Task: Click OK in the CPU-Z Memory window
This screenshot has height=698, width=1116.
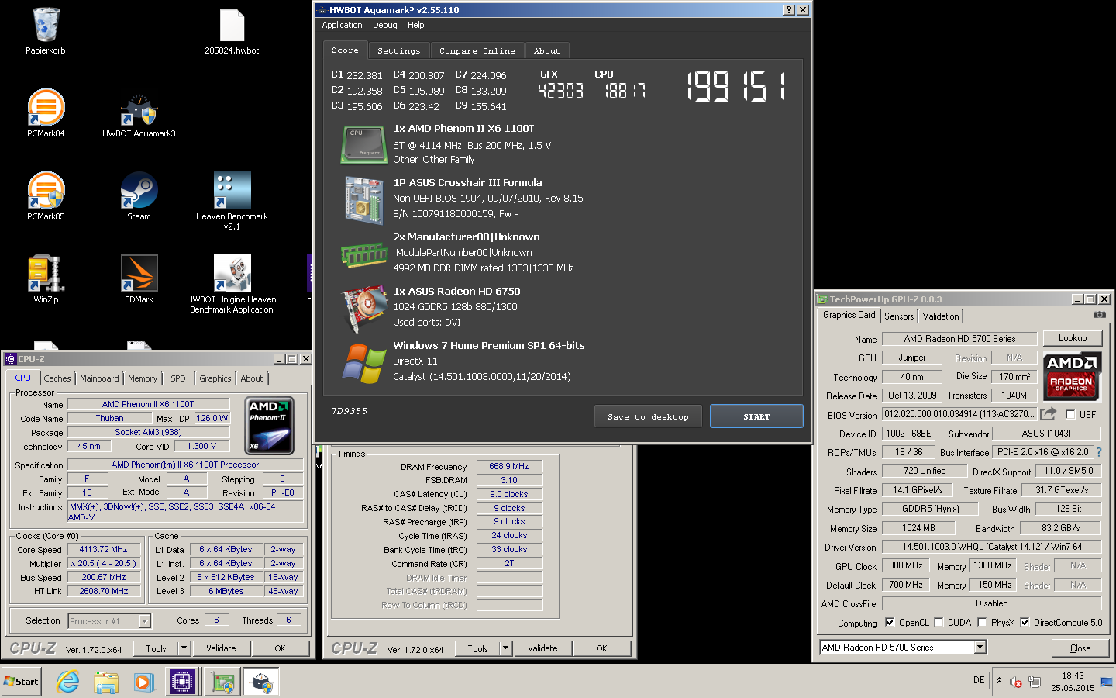Action: (x=601, y=648)
